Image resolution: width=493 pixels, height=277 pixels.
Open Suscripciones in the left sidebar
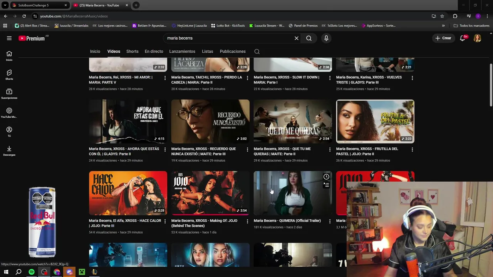coord(9,94)
